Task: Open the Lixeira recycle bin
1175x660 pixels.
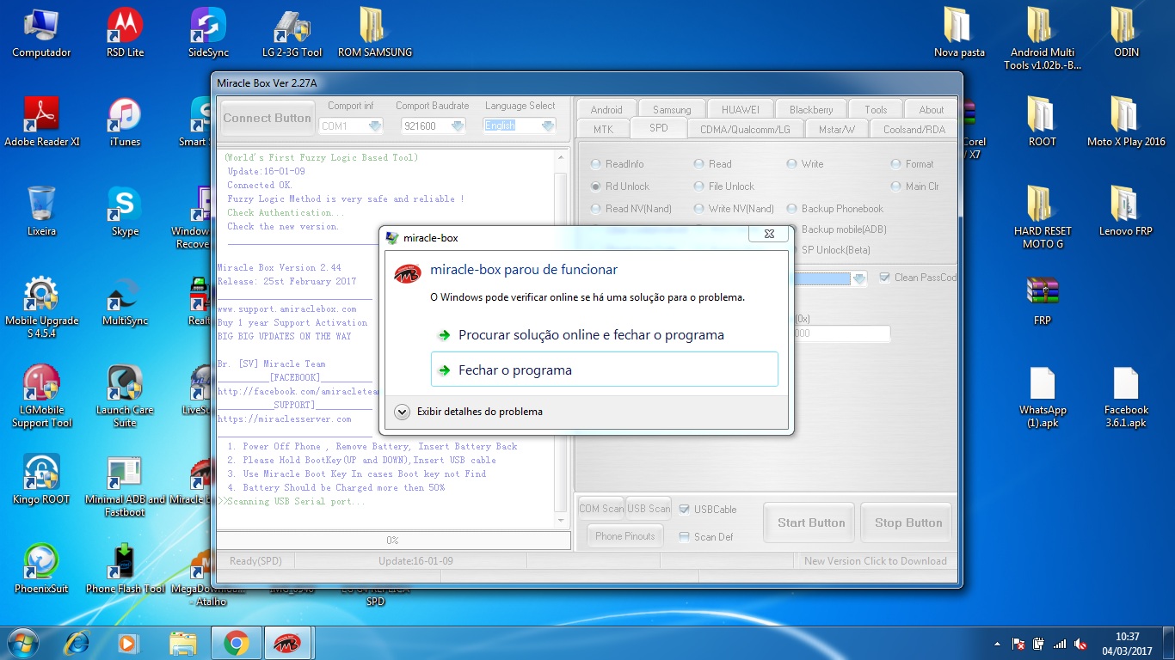Action: [41, 211]
